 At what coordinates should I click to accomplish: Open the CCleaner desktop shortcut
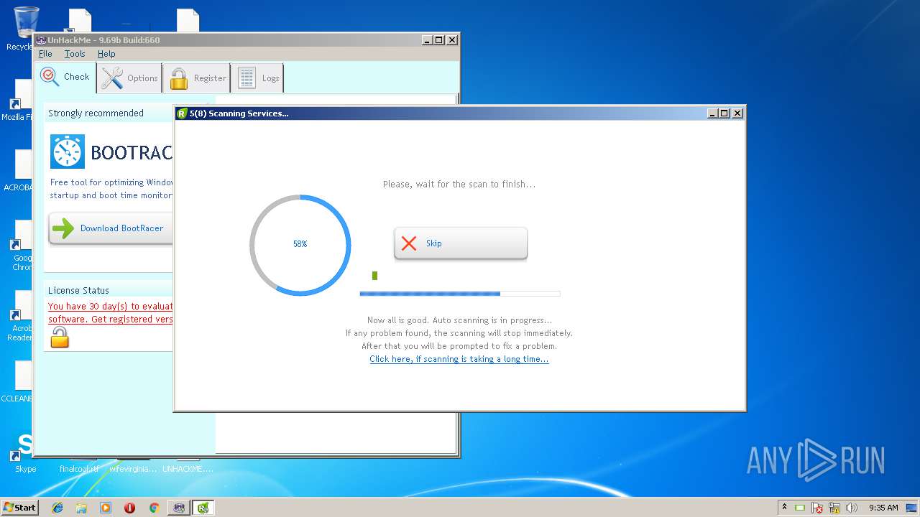click(19, 382)
